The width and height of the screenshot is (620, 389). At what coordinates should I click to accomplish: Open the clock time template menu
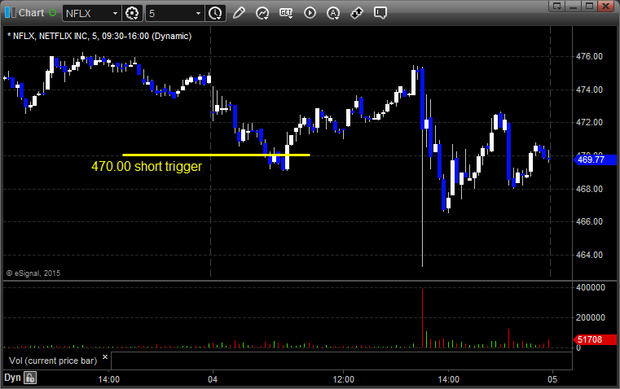[x=215, y=13]
